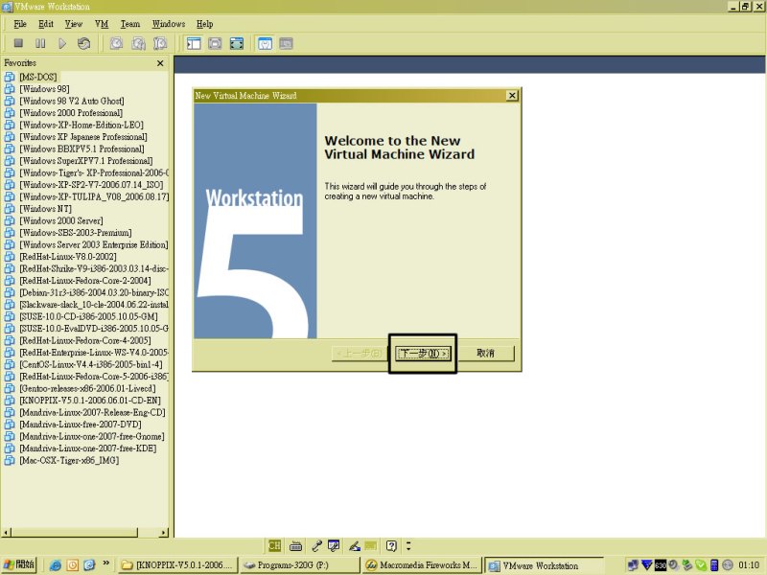The height and width of the screenshot is (575, 767).
Task: Click the Quick Switch toolbar icon
Action: 215,43
